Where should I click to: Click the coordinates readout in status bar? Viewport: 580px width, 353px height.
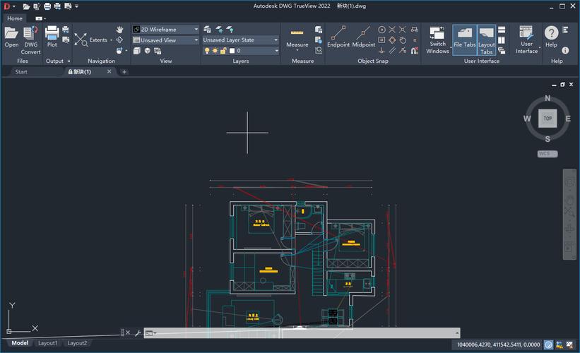(x=498, y=345)
